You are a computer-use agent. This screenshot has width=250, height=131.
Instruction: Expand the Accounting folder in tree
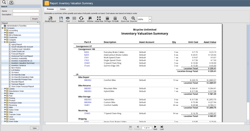[5, 30]
